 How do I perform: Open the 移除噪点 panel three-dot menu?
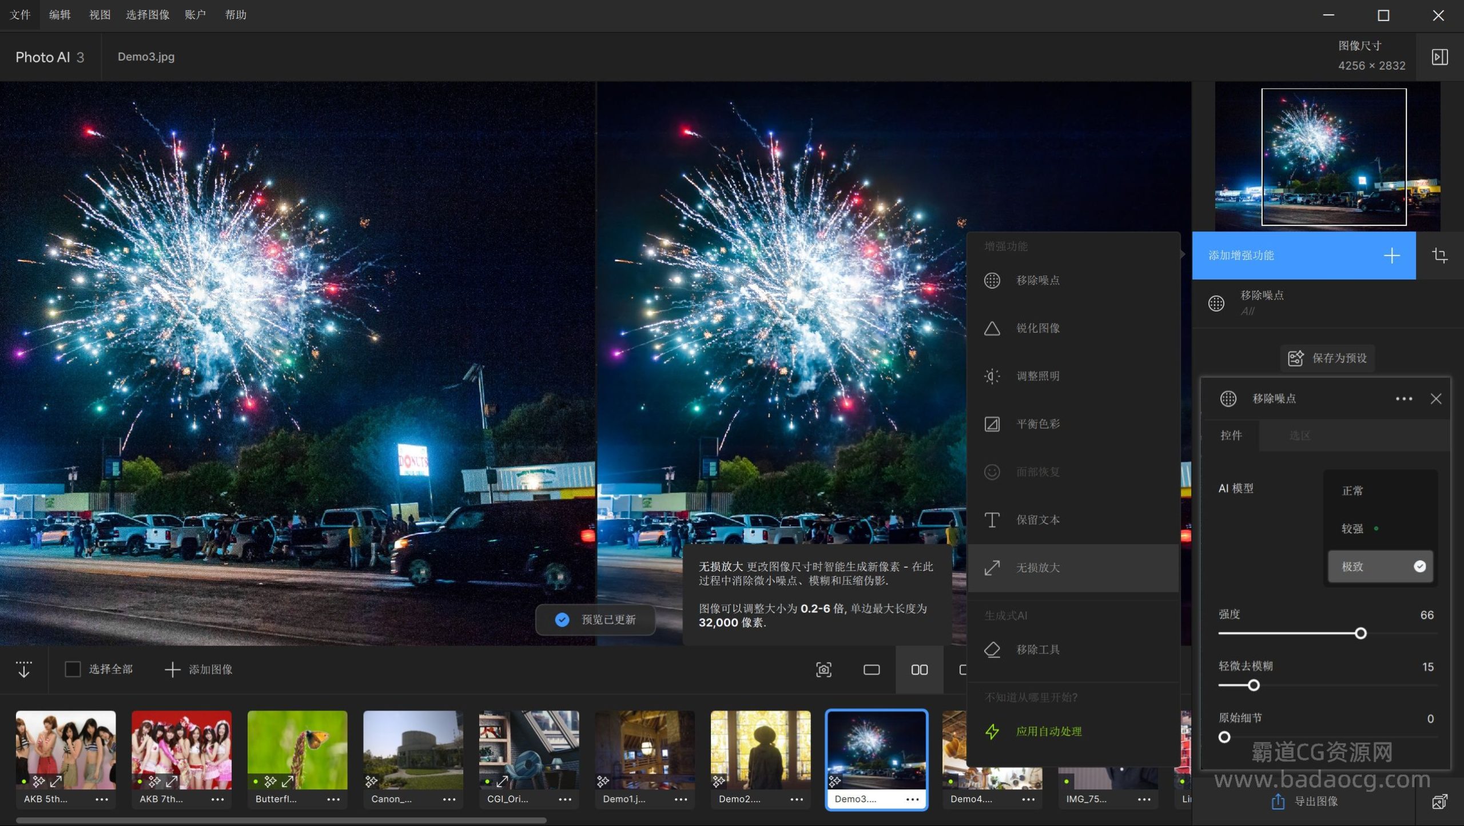(x=1404, y=398)
